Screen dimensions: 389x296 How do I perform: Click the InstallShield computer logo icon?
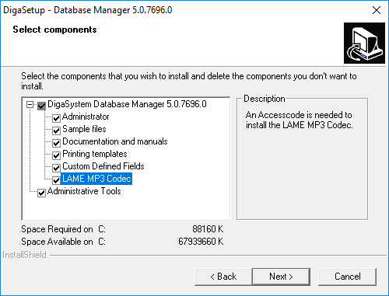pos(364,43)
